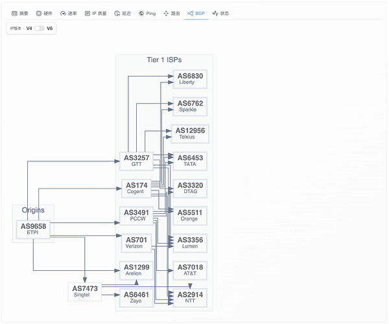Click the AS3320 DTAG node
Viewport: 389px width, 324px height.
coord(190,189)
